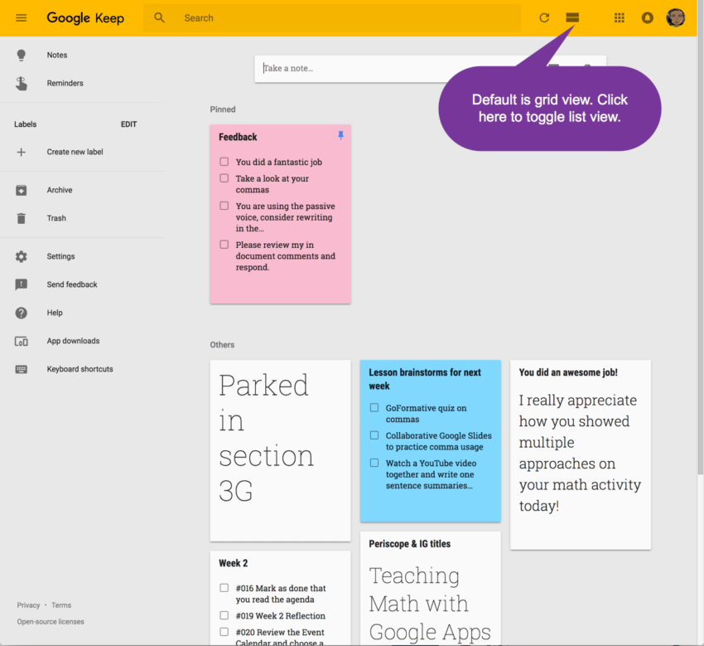Viewport: 704px width, 646px height.
Task: Click EDIT next to Labels
Action: point(128,124)
